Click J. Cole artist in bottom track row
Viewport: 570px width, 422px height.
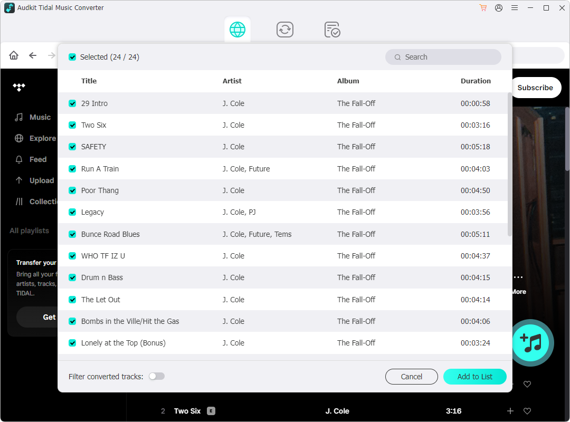337,411
